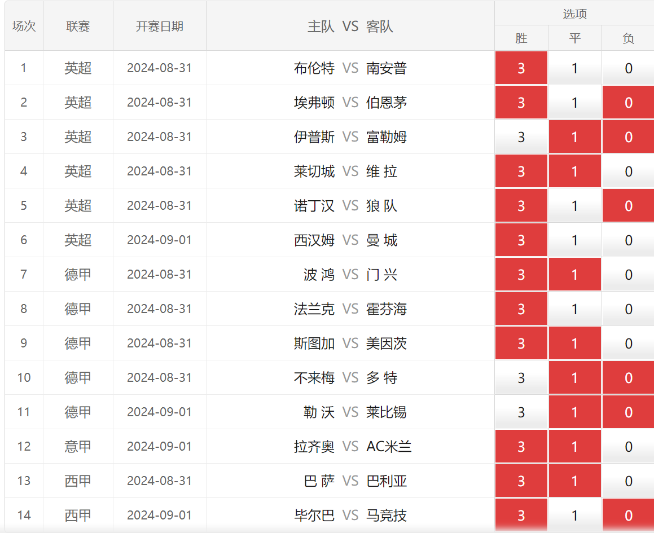Deselect 平 (1) for 巴萨 VS 巴利亚
The width and height of the screenshot is (654, 533).
pos(575,481)
